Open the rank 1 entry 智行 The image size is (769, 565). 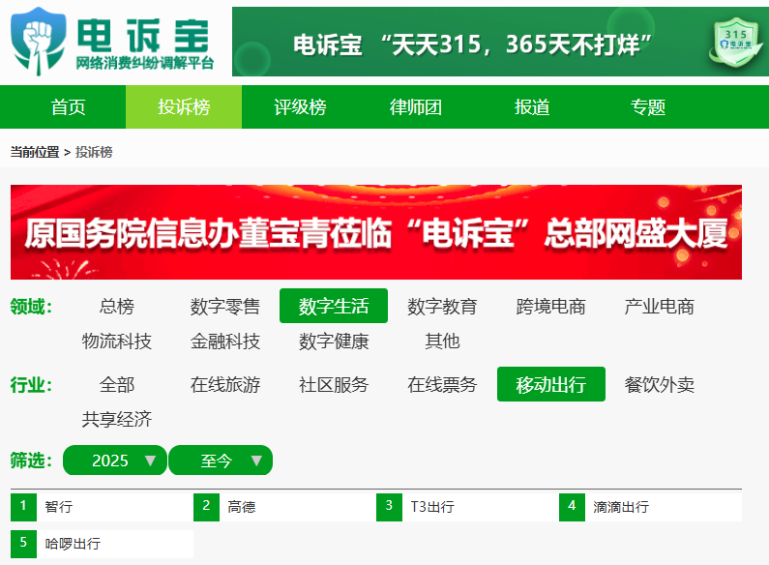point(102,507)
